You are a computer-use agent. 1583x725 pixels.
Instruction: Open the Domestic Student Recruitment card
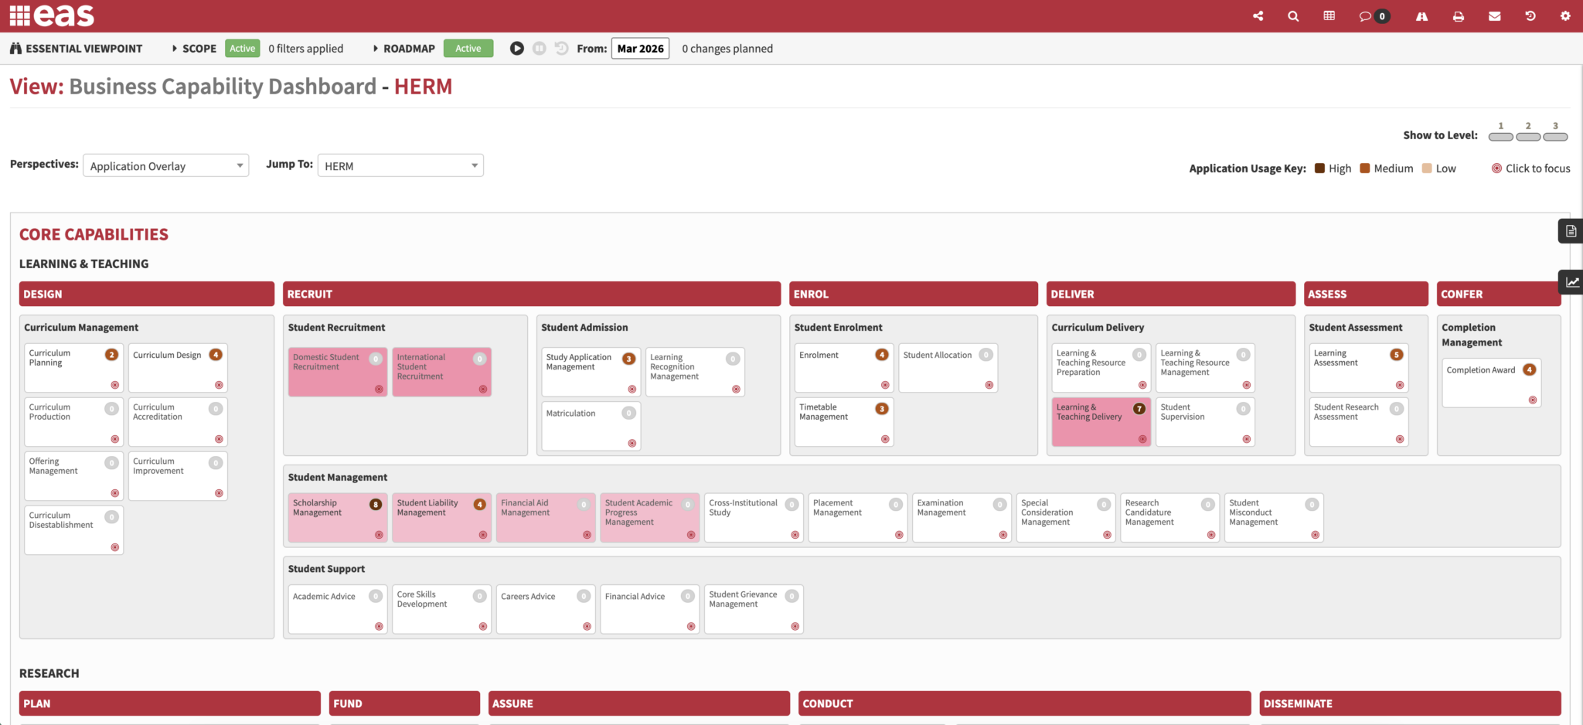tap(338, 372)
